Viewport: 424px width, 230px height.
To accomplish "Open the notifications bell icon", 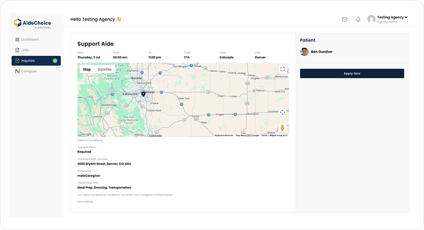I will pos(358,19).
